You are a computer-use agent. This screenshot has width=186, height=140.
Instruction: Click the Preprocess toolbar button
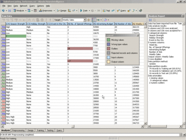pos(46,10)
